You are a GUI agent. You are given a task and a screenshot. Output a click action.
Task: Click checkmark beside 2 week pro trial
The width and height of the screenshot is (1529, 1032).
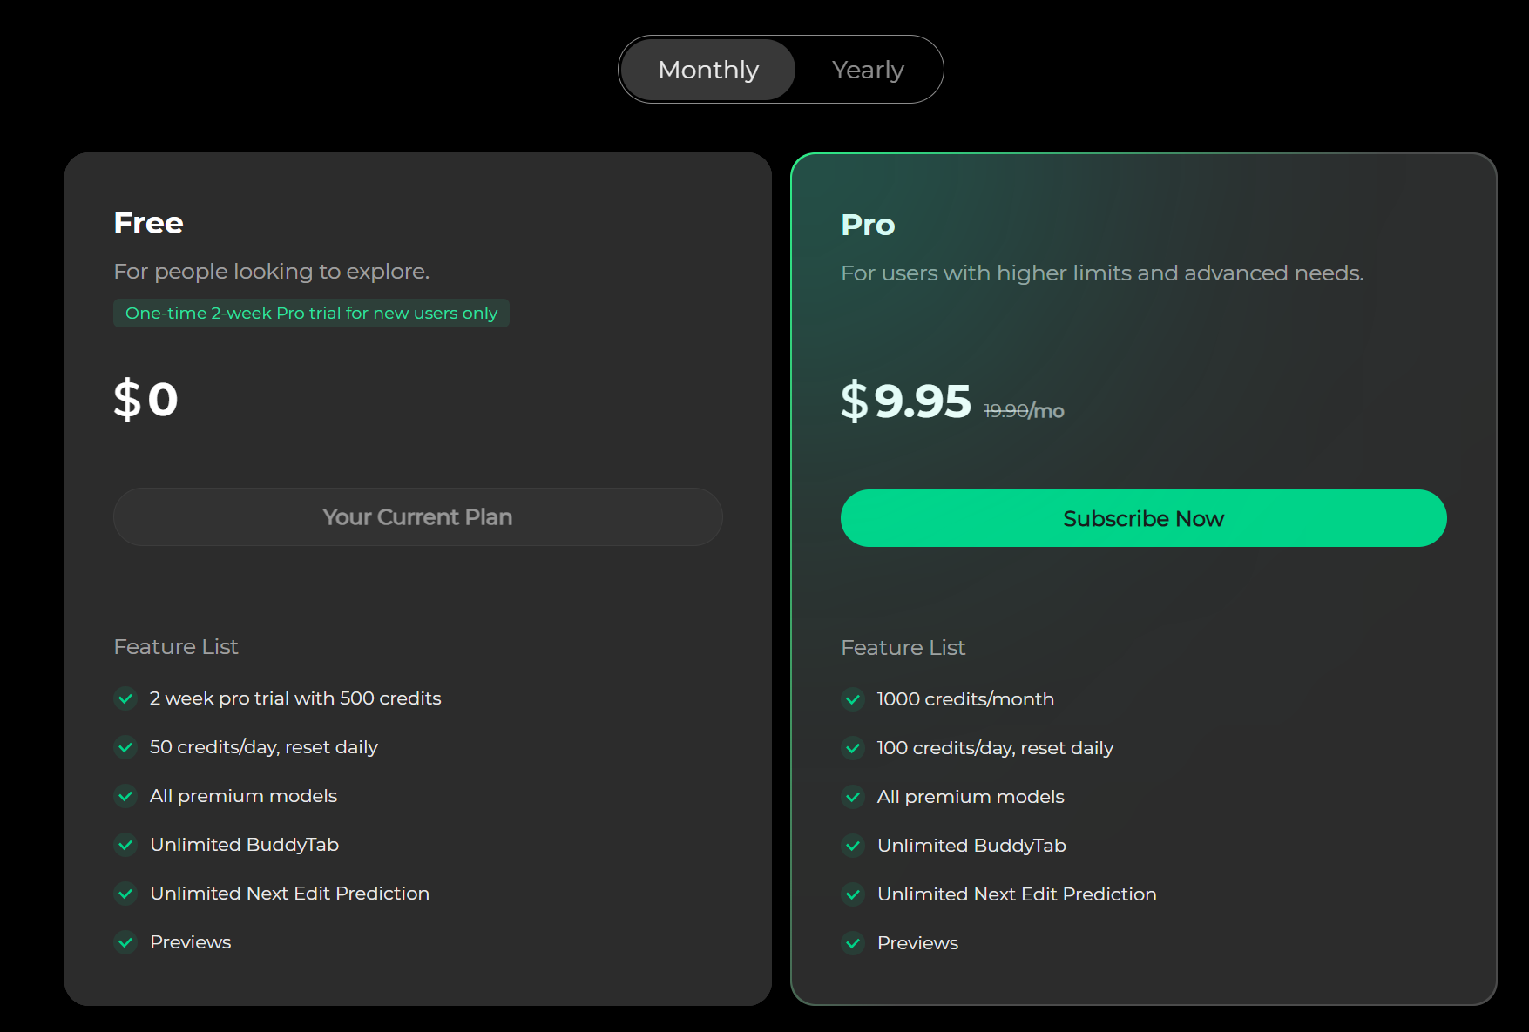click(x=126, y=698)
